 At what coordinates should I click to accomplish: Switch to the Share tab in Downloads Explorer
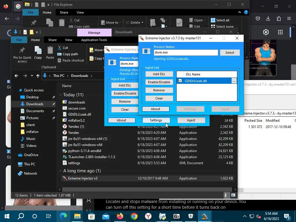[52, 40]
